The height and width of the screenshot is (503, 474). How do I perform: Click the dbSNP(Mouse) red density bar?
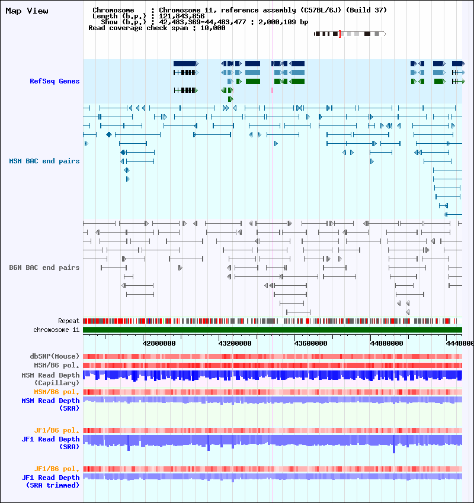pos(273,356)
